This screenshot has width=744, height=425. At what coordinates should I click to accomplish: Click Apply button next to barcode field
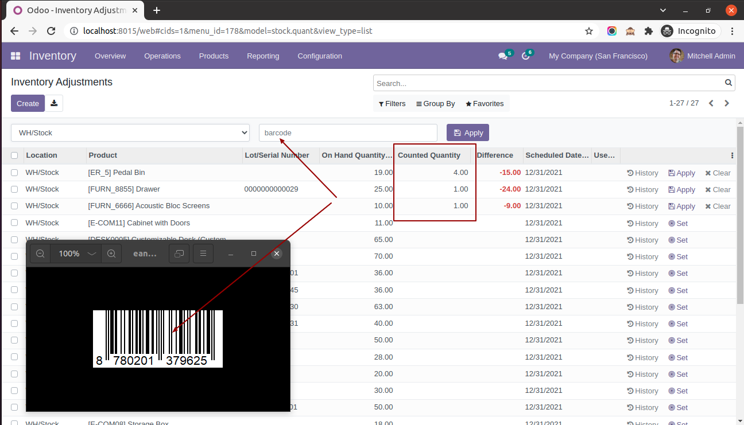pos(468,132)
